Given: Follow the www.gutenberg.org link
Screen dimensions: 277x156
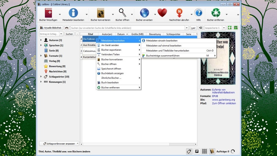Looking at the screenshot, I should point(223,100).
